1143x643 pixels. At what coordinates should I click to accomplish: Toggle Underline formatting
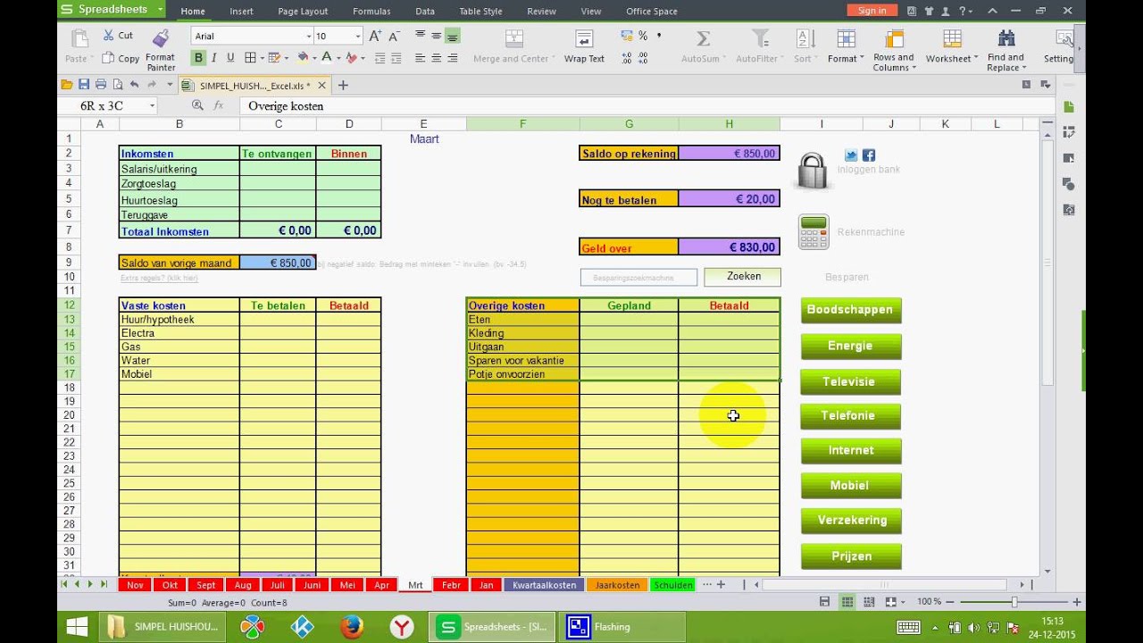(x=230, y=58)
